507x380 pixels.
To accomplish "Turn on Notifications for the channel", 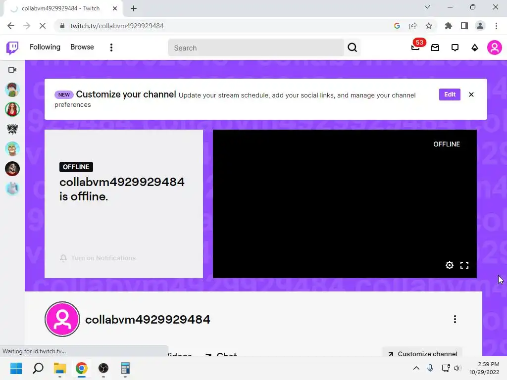I will pos(98,258).
